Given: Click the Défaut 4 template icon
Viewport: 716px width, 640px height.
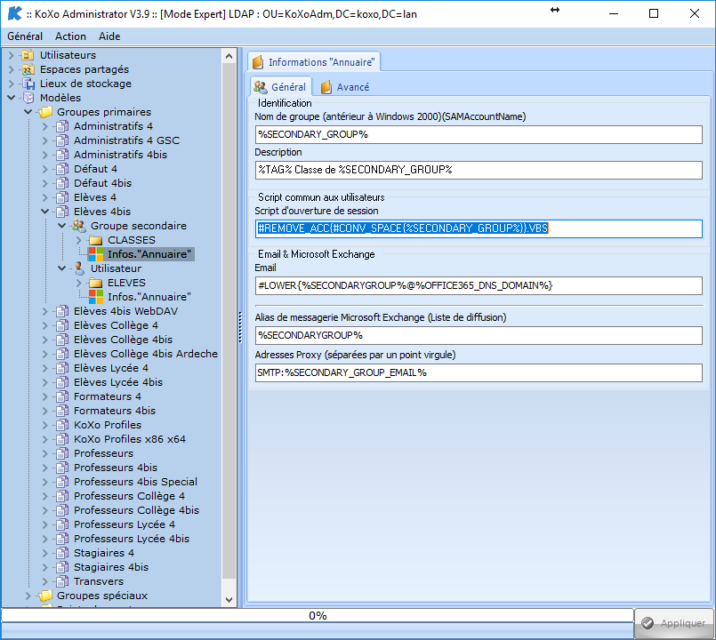Looking at the screenshot, I should click(x=62, y=169).
